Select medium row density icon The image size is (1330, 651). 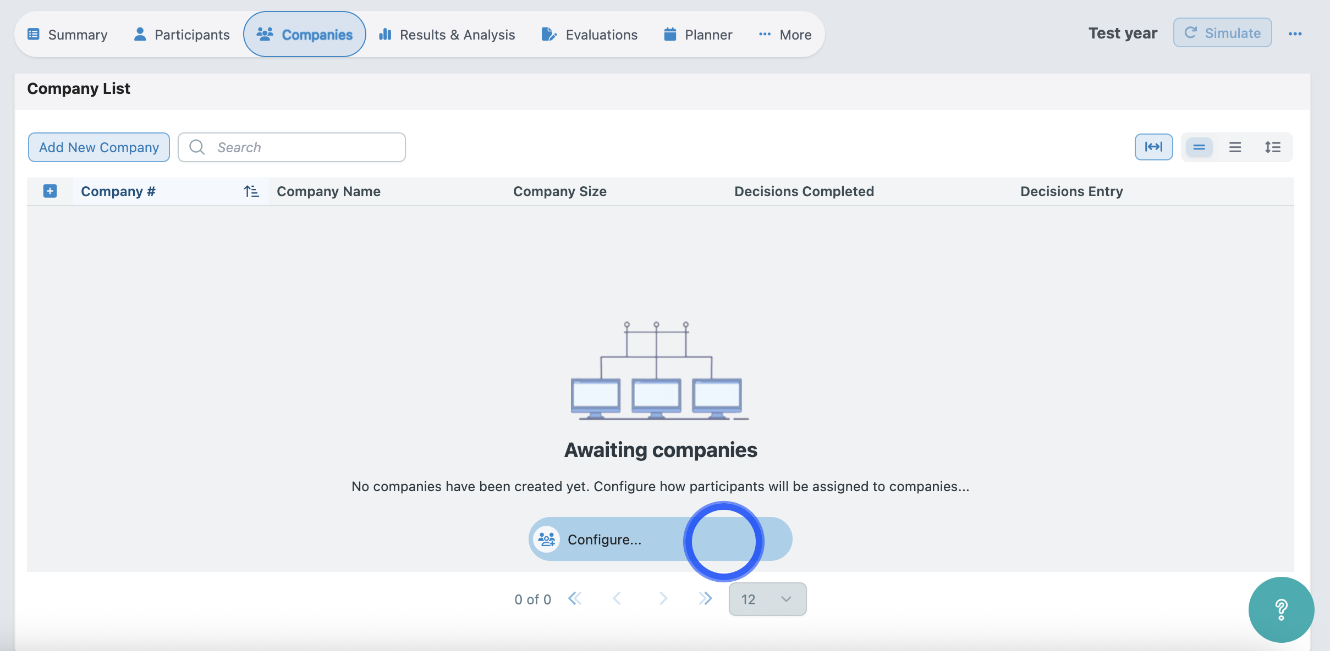(1235, 147)
